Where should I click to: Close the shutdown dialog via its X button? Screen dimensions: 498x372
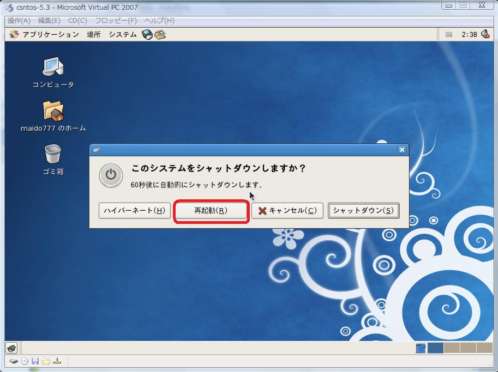pyautogui.click(x=401, y=150)
